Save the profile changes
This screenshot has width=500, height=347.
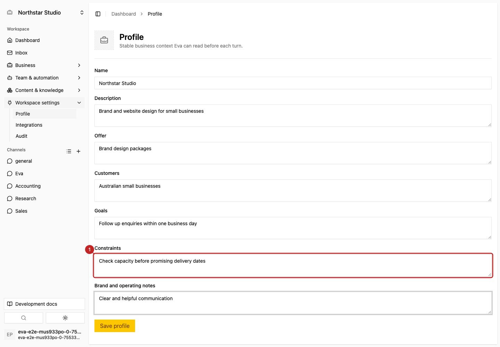pos(115,326)
